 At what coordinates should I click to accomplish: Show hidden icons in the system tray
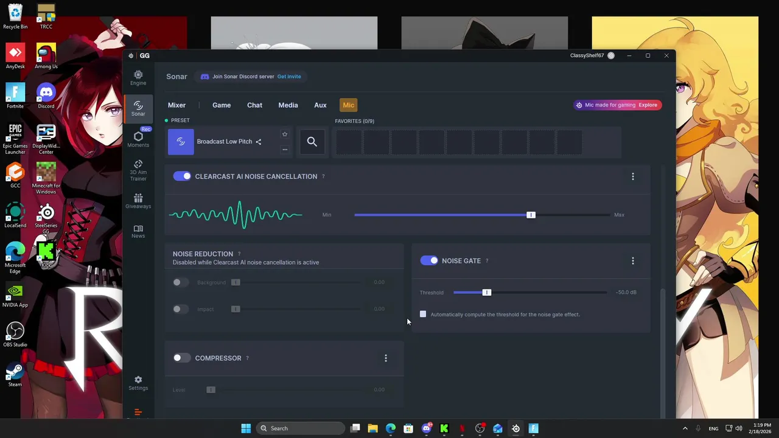pos(685,428)
